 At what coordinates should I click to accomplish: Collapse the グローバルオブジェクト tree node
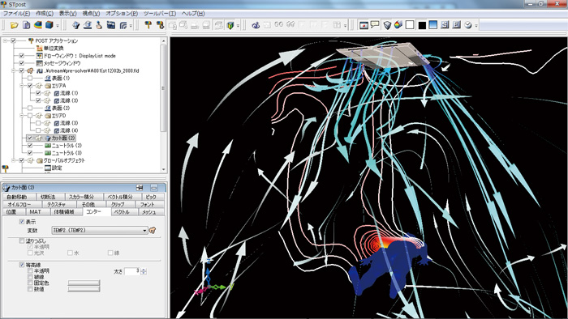coord(14,160)
